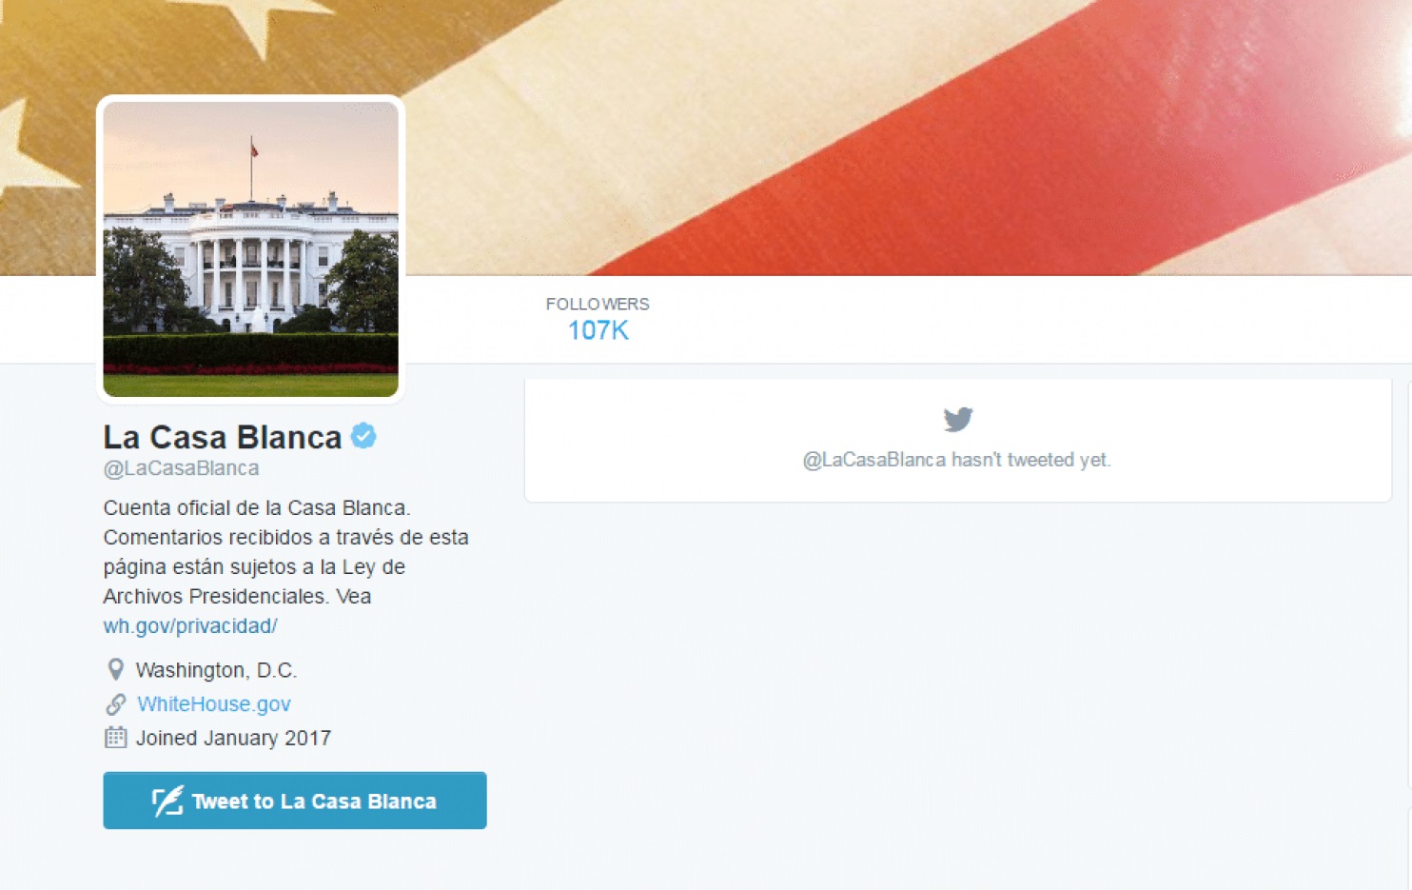Image resolution: width=1412 pixels, height=890 pixels.
Task: View the 107K followers count
Action: tap(598, 330)
